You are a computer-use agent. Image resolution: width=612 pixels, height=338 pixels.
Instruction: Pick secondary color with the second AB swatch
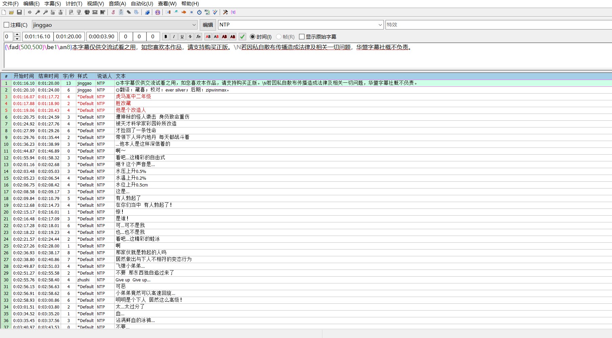point(216,37)
